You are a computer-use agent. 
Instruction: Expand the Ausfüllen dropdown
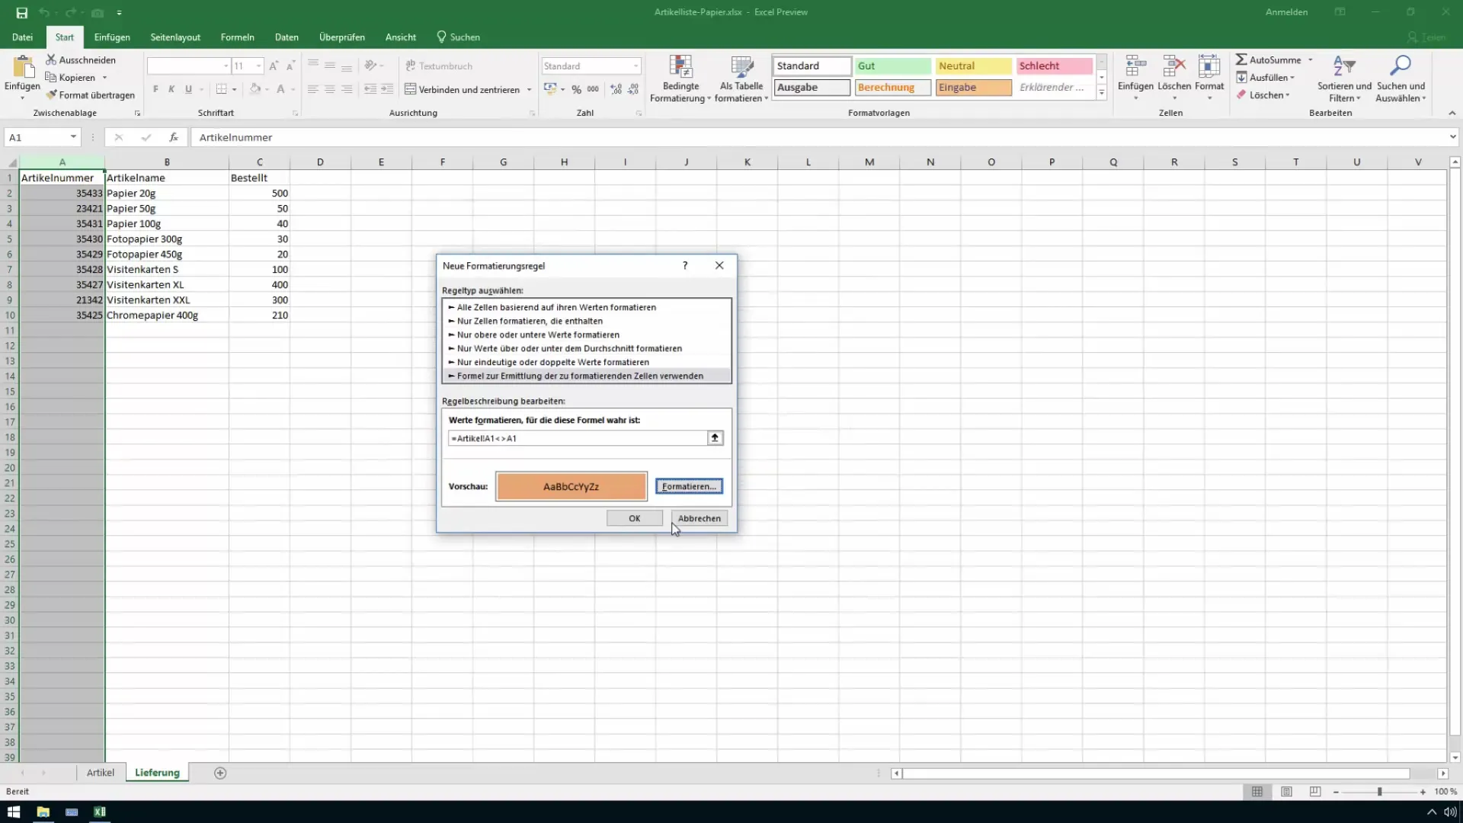coord(1292,78)
